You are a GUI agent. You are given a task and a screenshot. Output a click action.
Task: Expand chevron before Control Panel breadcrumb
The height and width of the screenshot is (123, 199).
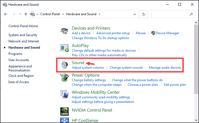pos(37,14)
